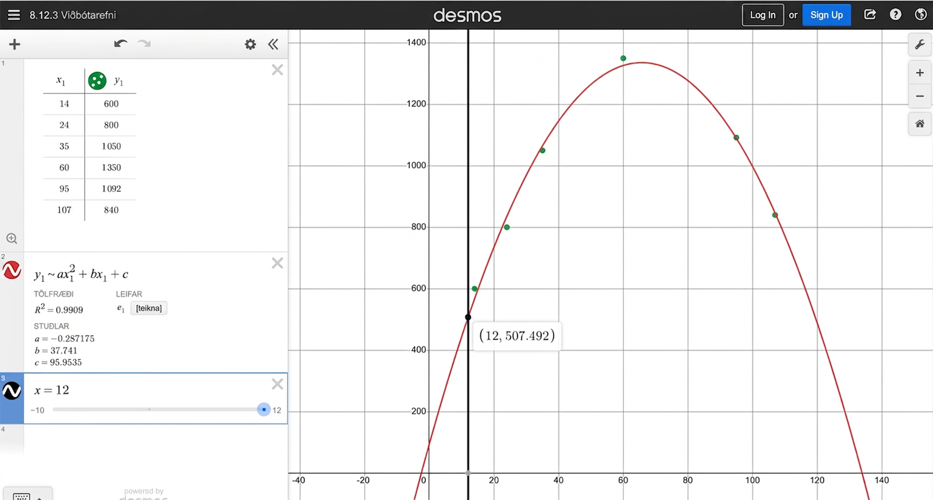
Task: Collapse the expression list panel
Action: tap(273, 45)
